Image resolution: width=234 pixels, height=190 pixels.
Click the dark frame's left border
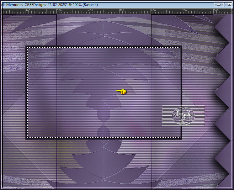(26, 92)
